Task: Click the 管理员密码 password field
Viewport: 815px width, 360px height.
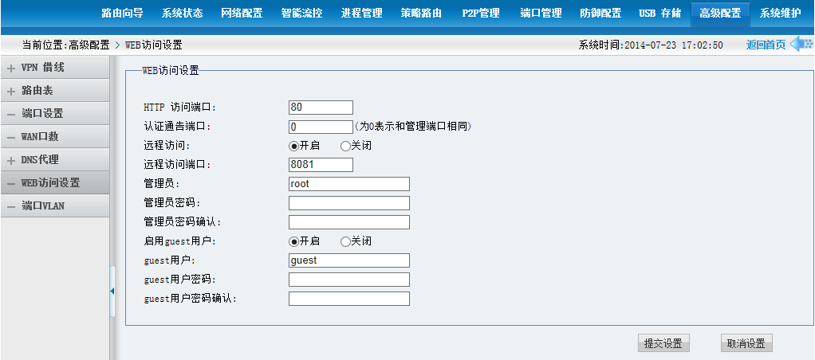Action: (x=348, y=203)
